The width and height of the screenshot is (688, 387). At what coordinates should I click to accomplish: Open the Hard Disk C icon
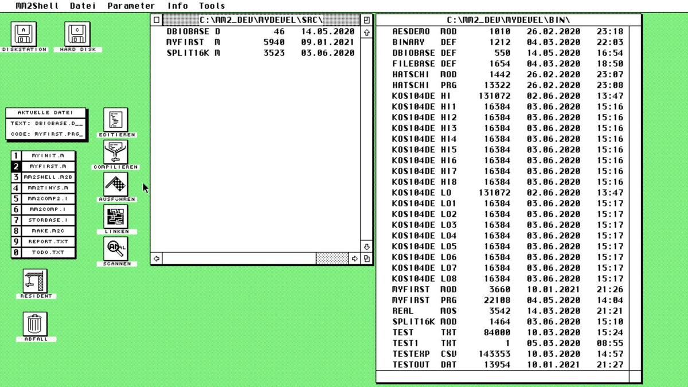pos(77,34)
